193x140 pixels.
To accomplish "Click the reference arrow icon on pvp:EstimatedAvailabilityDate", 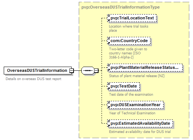I will [109, 125].
